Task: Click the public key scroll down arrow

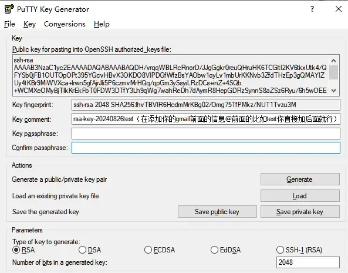Action: (333, 91)
